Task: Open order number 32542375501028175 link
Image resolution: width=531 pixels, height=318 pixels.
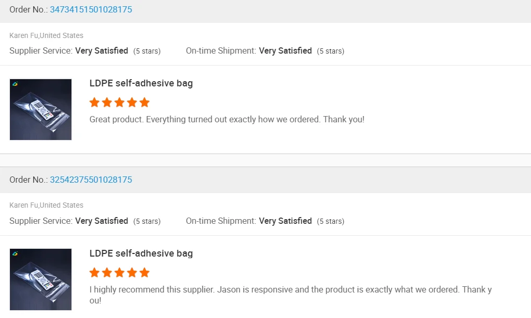Action: coord(91,180)
